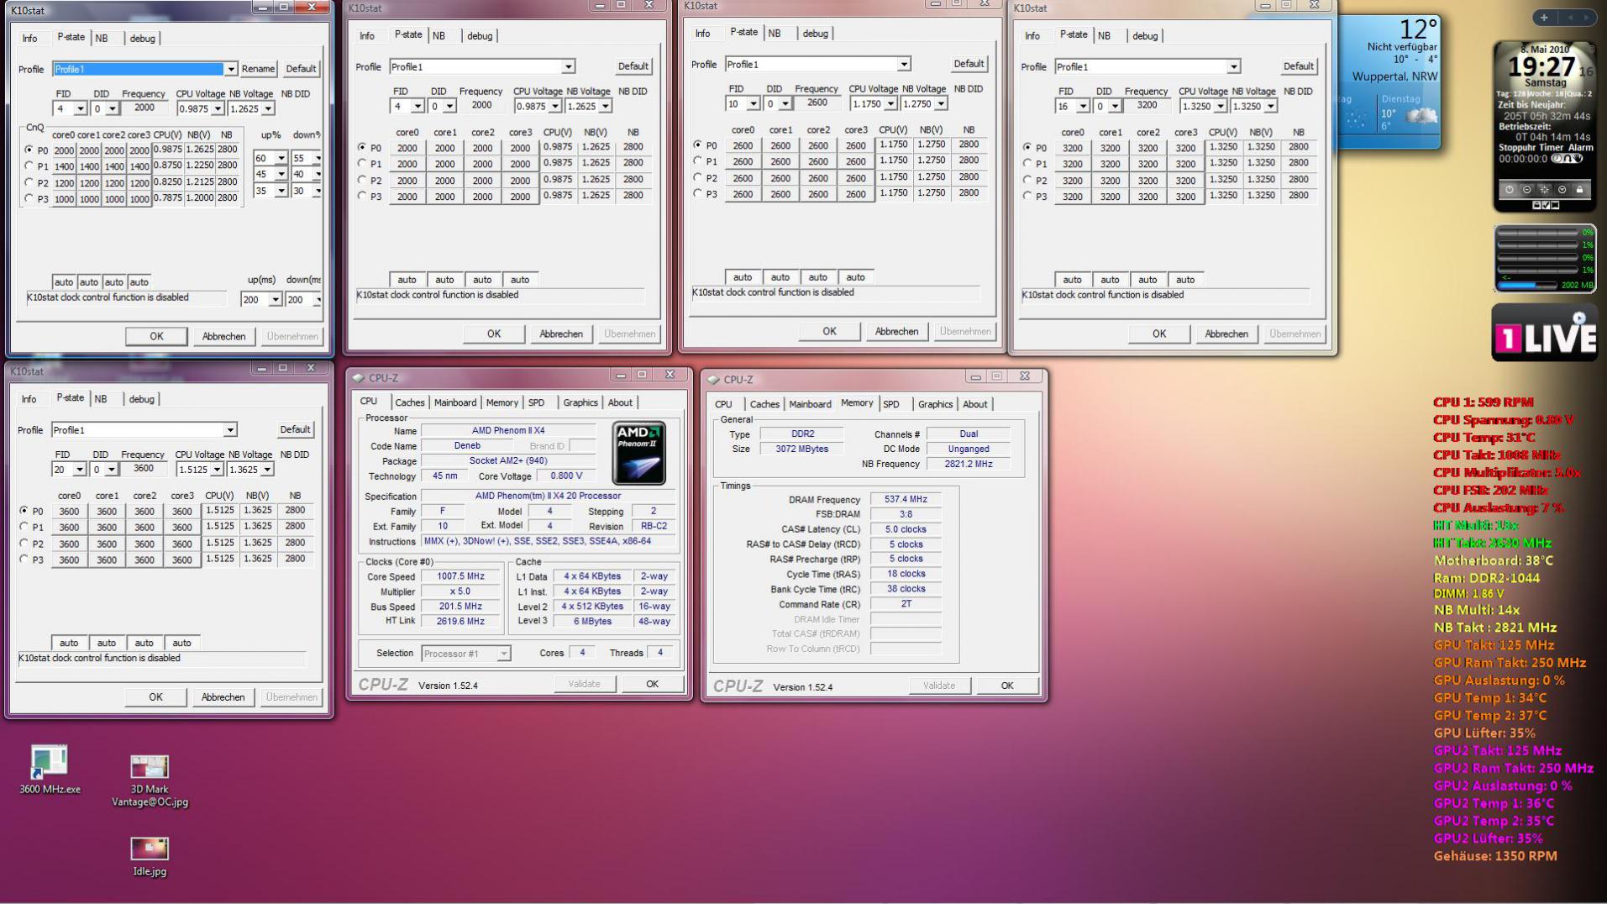The height and width of the screenshot is (904, 1607).
Task: Click the DRAM Frequency value '537.4 MHz'
Action: click(906, 499)
